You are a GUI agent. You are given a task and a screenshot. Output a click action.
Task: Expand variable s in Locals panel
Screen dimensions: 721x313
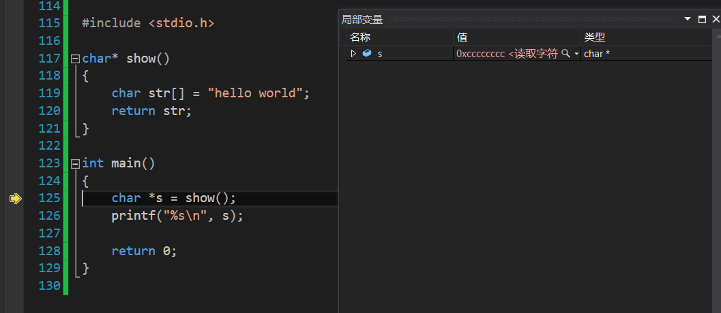click(353, 53)
